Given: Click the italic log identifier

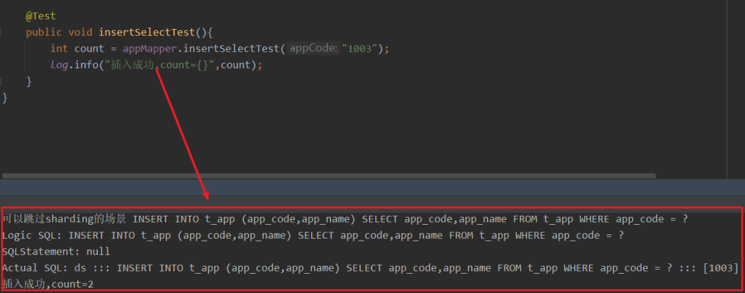Looking at the screenshot, I should (x=59, y=65).
